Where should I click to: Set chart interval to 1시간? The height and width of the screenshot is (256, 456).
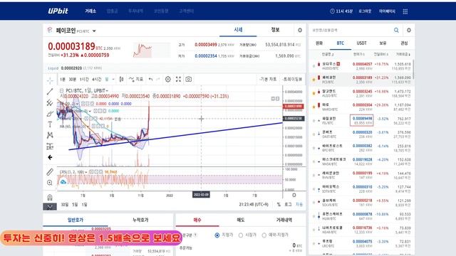click(x=84, y=79)
